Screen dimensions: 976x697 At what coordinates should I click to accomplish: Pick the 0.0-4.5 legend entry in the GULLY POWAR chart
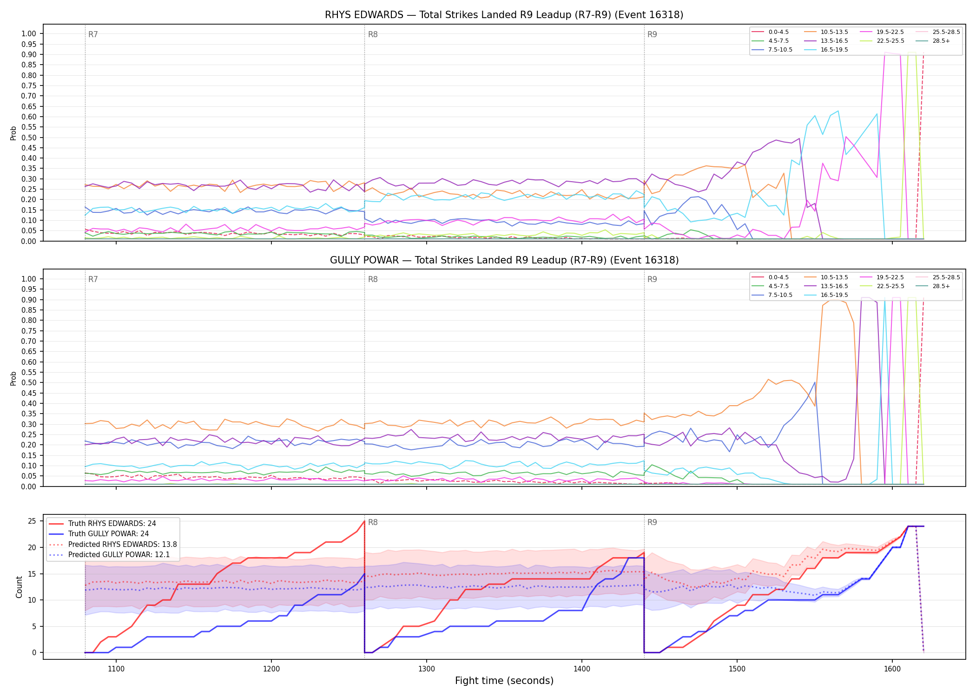pyautogui.click(x=771, y=277)
